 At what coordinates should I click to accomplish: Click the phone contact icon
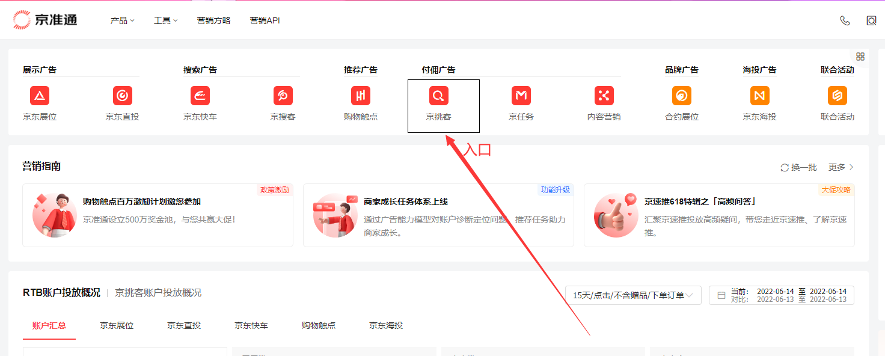coord(845,20)
